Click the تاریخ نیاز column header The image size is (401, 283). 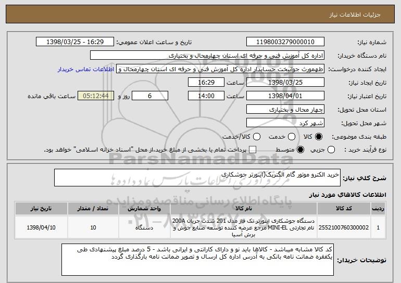click(x=41, y=209)
